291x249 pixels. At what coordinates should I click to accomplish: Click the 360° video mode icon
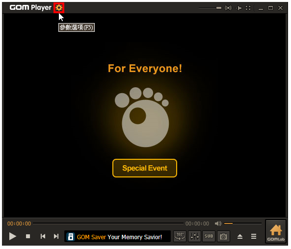pyautogui.click(x=180, y=236)
